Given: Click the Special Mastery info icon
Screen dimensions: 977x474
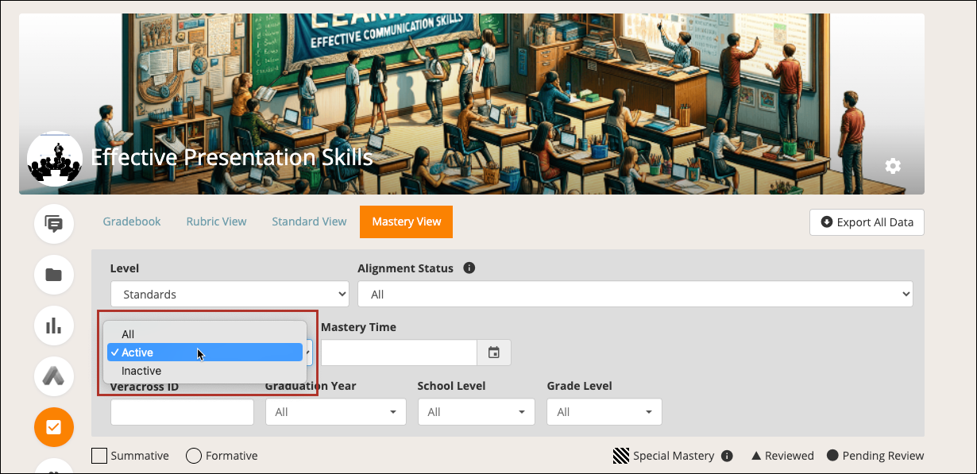Looking at the screenshot, I should (727, 456).
